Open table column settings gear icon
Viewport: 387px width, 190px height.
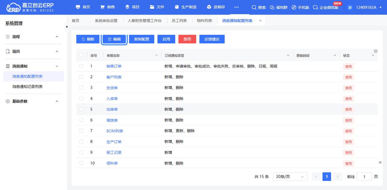coord(376,51)
